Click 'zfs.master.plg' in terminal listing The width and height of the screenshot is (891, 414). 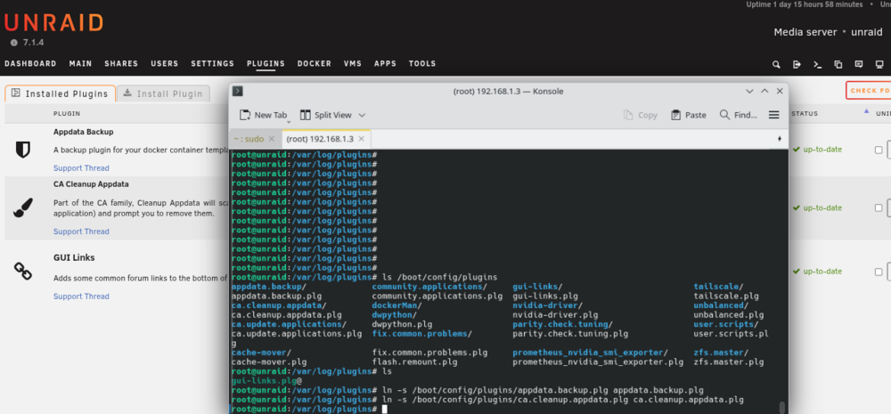(729, 361)
